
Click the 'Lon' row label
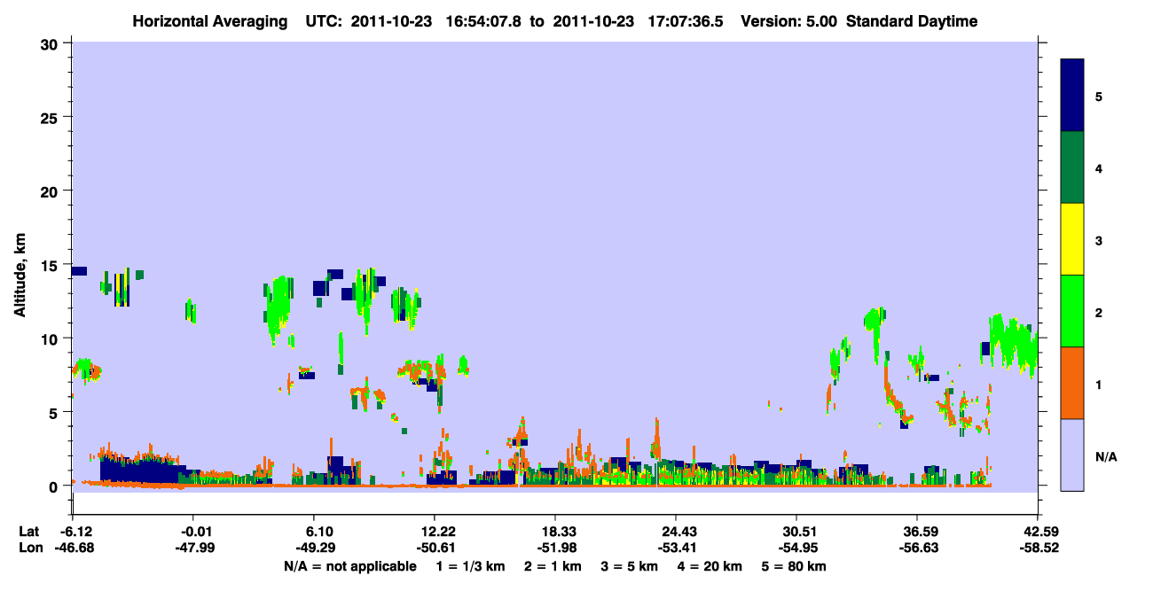(x=30, y=548)
